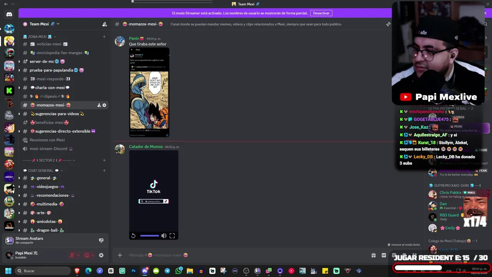The height and width of the screenshot is (277, 492).
Task: Open the videojuegos channel
Action: [x=65, y=187]
